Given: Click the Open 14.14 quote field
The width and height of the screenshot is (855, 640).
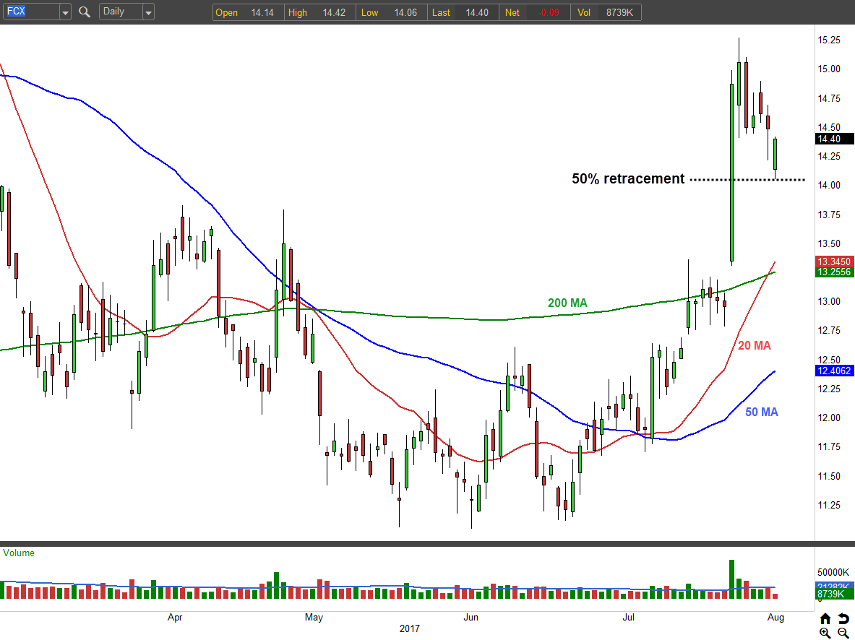Looking at the screenshot, I should tap(248, 12).
